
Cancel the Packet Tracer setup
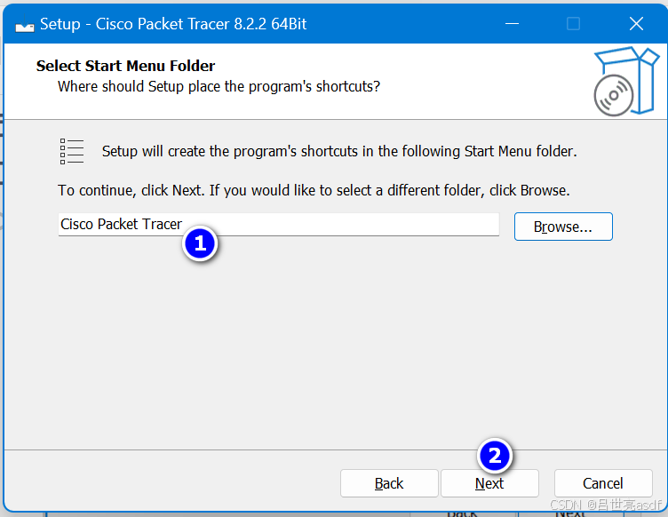[603, 483]
